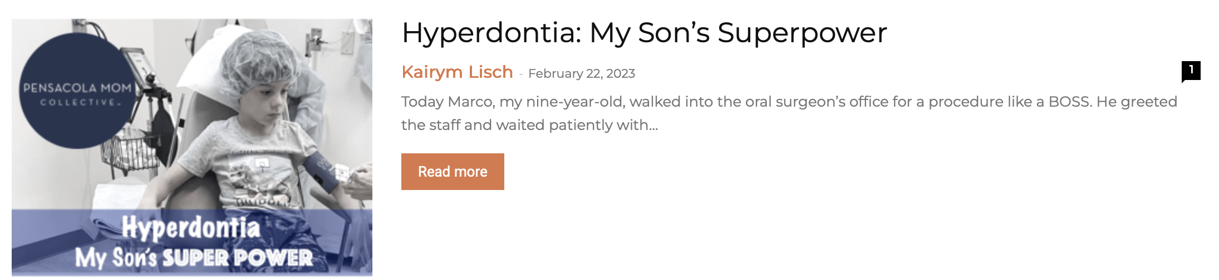Click the excerpt beginning "Today Marco"
The height and width of the screenshot is (280, 1219).
tap(789, 113)
